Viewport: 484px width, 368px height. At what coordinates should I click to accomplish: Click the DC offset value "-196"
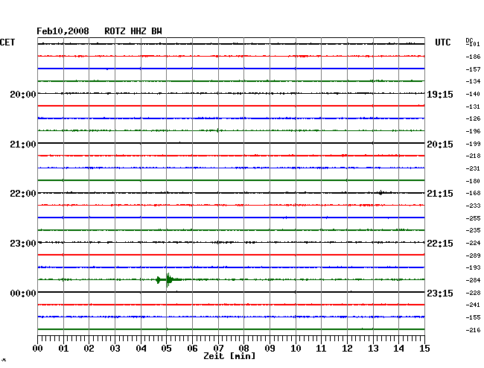click(473, 131)
